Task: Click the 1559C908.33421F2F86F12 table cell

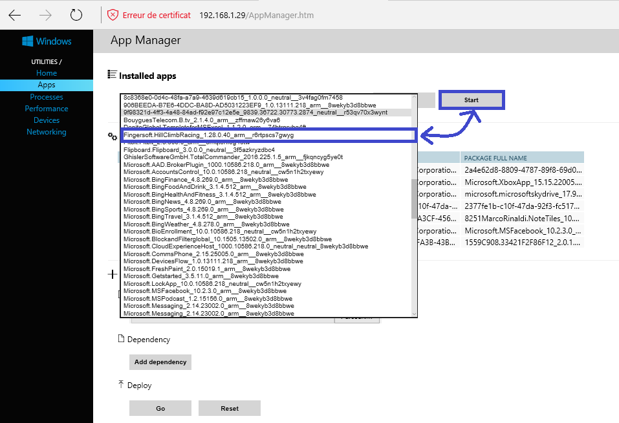Action: [x=522, y=243]
